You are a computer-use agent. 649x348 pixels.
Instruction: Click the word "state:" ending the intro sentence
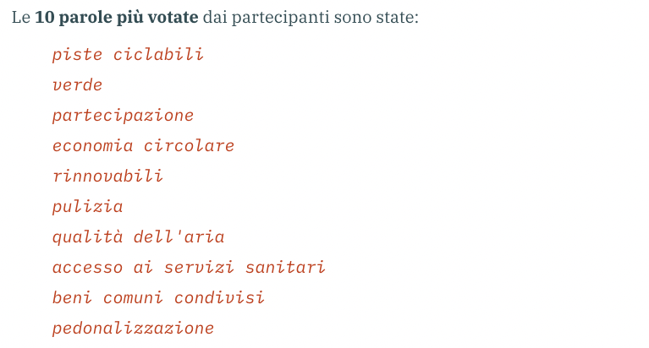click(x=397, y=18)
